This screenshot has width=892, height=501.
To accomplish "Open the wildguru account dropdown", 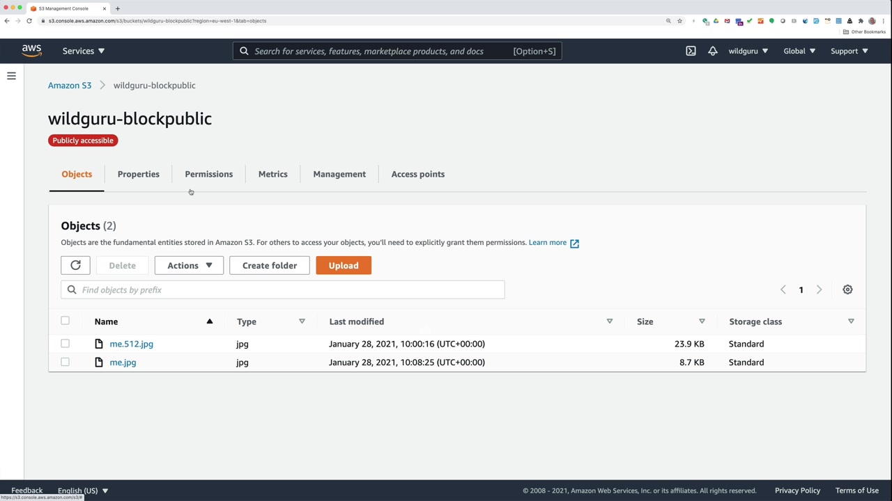I will (x=748, y=51).
